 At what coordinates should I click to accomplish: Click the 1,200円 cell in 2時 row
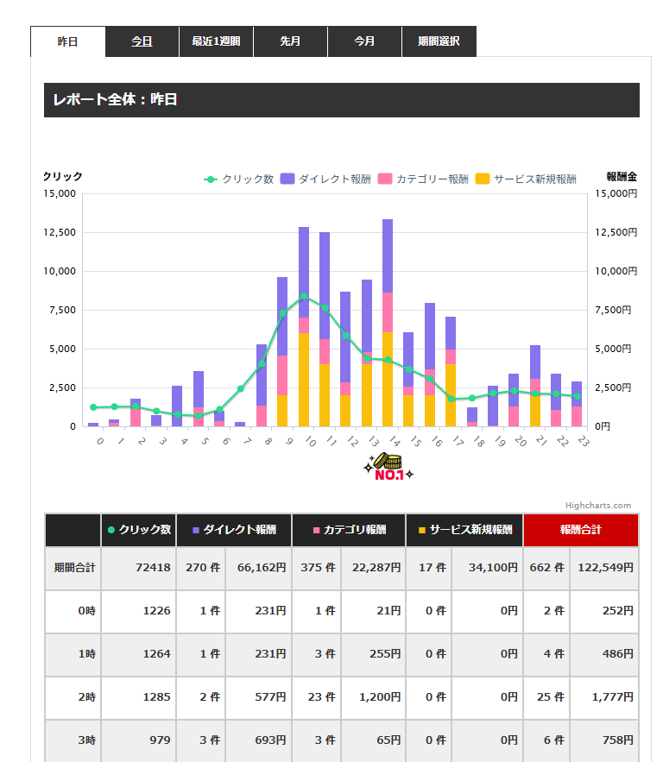pyautogui.click(x=373, y=697)
